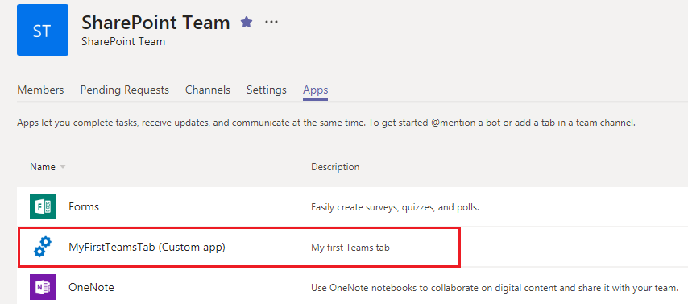Open the Pending Requests tab
This screenshot has width=688, height=304.
[x=125, y=90]
